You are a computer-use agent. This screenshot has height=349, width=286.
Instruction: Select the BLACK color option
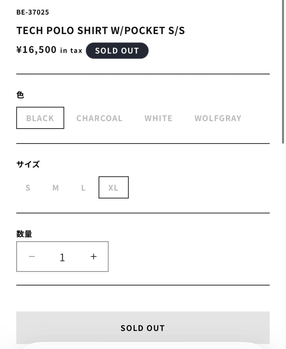pos(40,118)
